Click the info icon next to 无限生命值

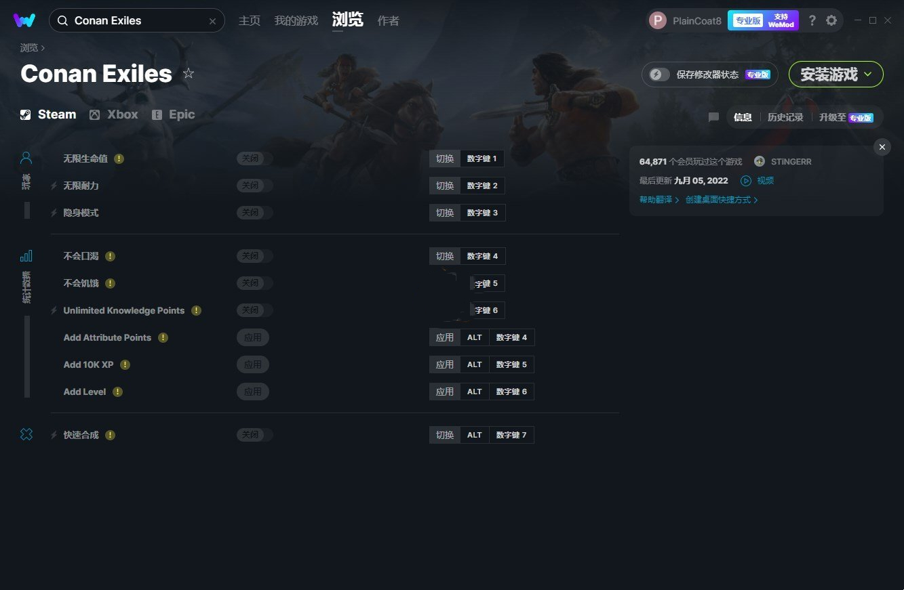click(119, 159)
